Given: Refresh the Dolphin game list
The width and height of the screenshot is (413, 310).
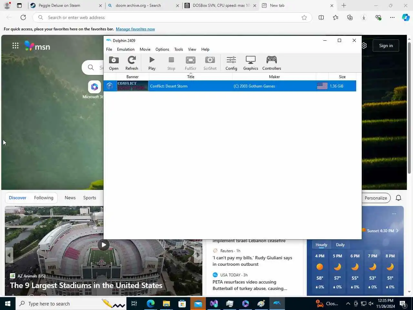Looking at the screenshot, I should click(x=132, y=63).
